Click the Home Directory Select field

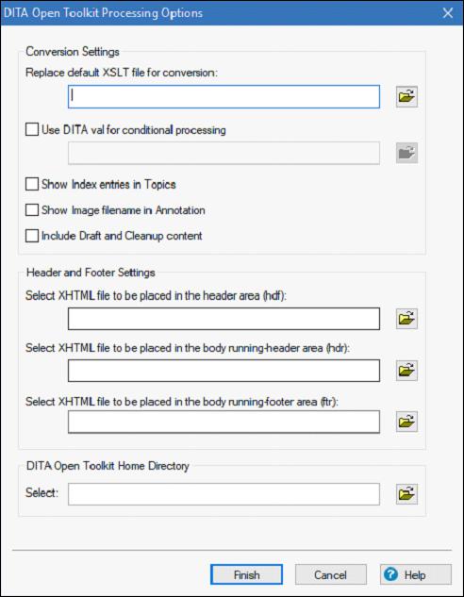(x=224, y=494)
